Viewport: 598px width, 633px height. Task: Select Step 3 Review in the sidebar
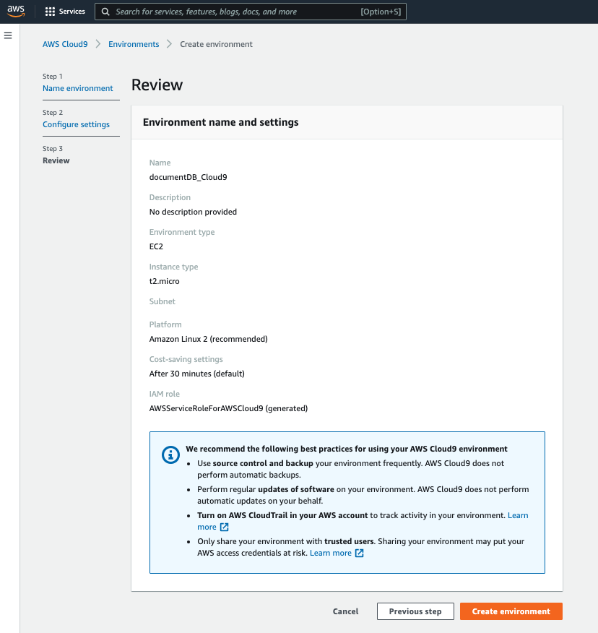[56, 160]
